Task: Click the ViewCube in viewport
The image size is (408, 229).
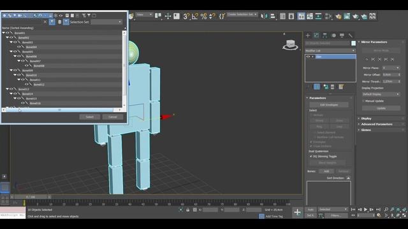Action: tap(291, 45)
